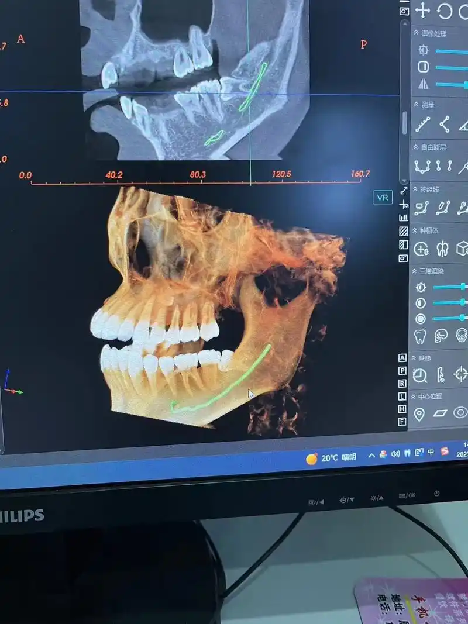Pick the U-shaped arch curve tool
The image size is (468, 624).
click(x=422, y=166)
